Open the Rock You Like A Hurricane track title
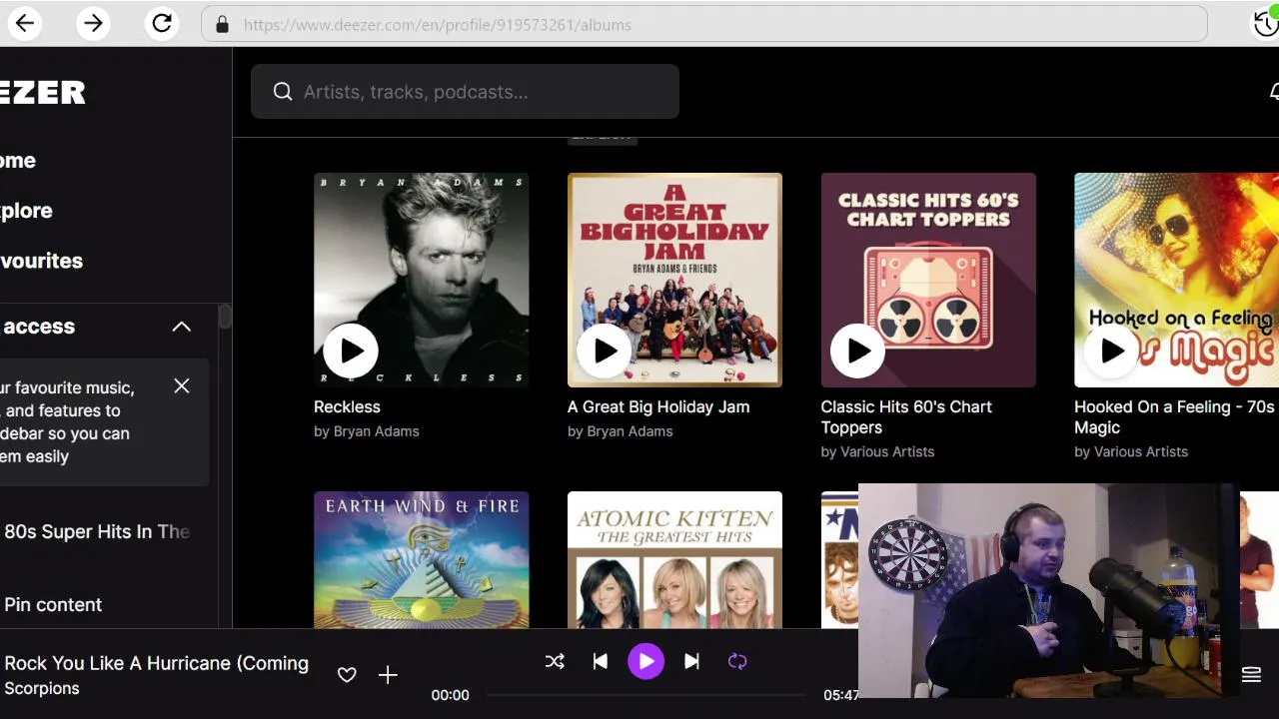This screenshot has height=719, width=1279. click(156, 663)
